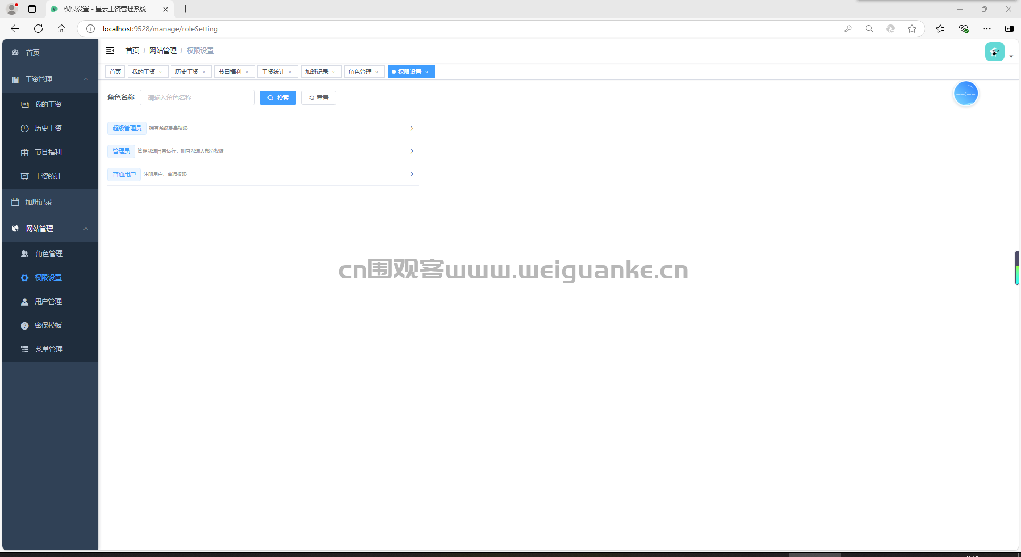Expand the 超级管理员 role row
1021x557 pixels.
(412, 129)
